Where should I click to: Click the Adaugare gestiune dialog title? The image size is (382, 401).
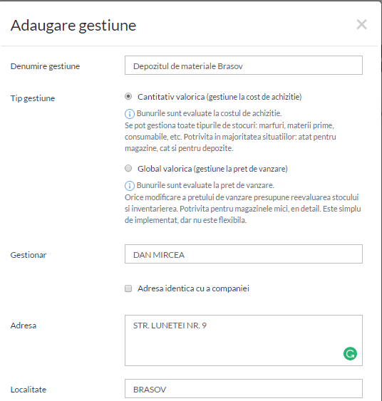(x=73, y=26)
